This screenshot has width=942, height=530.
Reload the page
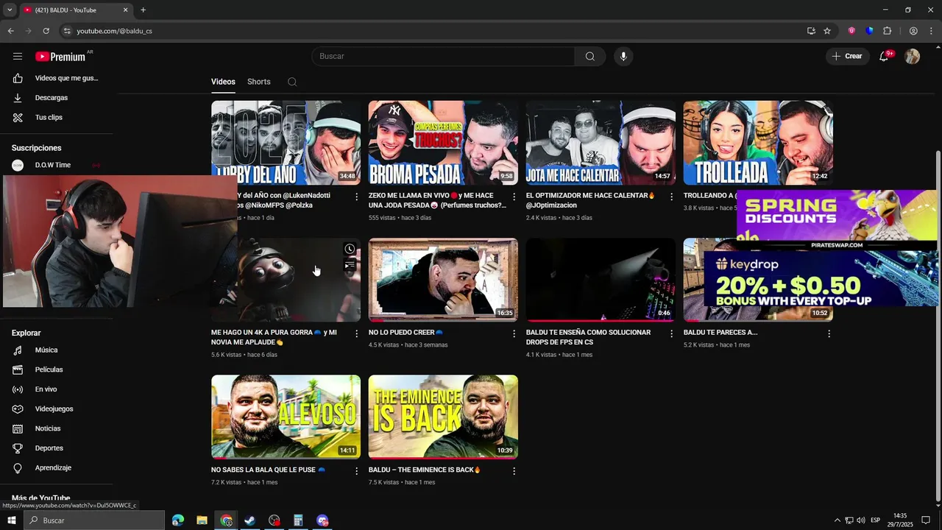tap(46, 31)
